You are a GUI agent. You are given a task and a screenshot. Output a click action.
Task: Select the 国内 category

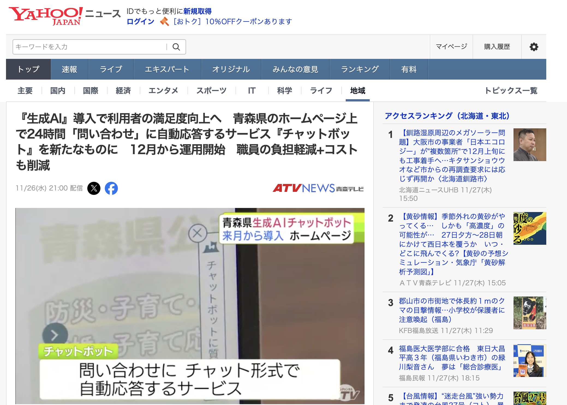click(x=58, y=90)
